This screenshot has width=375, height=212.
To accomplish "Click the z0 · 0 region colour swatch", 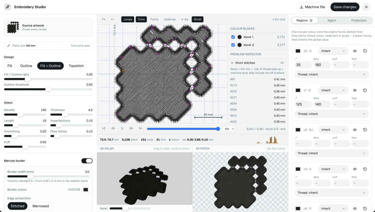I will pos(298,51).
